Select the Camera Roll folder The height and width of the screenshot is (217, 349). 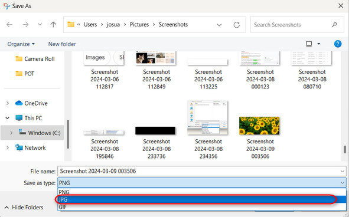tap(35, 59)
